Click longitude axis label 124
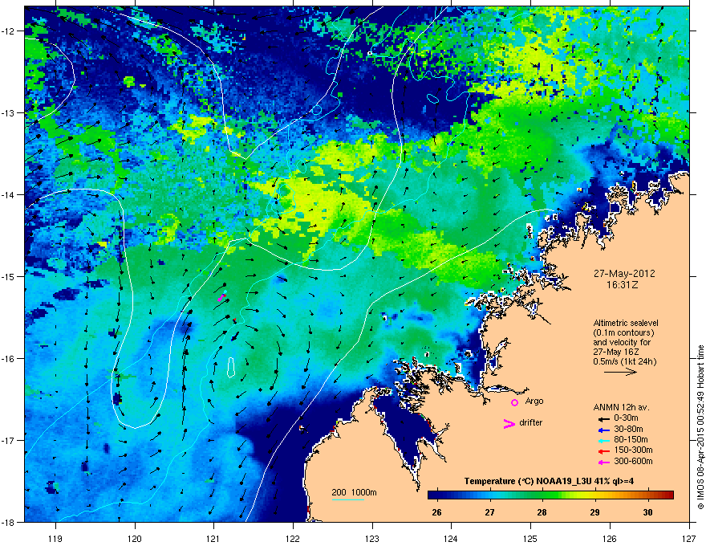The image size is (706, 546). click(x=451, y=538)
